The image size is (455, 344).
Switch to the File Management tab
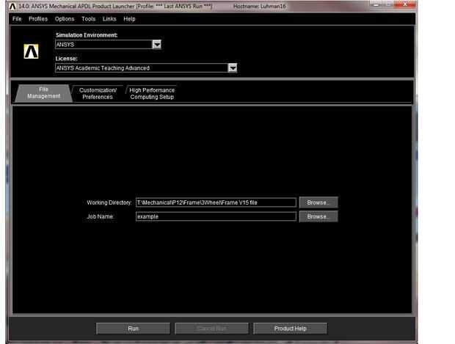click(x=43, y=93)
